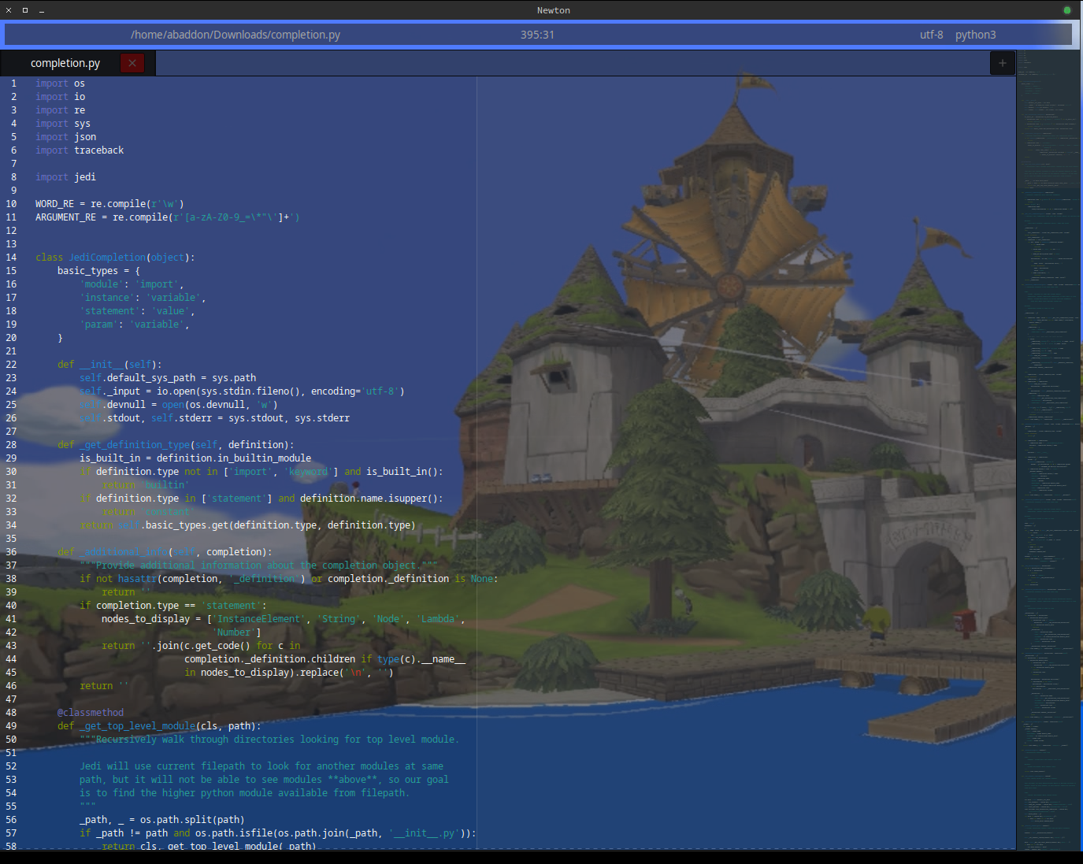The height and width of the screenshot is (864, 1083).
Task: Click the 'class JediCompletion(object):' line
Action: click(x=115, y=258)
